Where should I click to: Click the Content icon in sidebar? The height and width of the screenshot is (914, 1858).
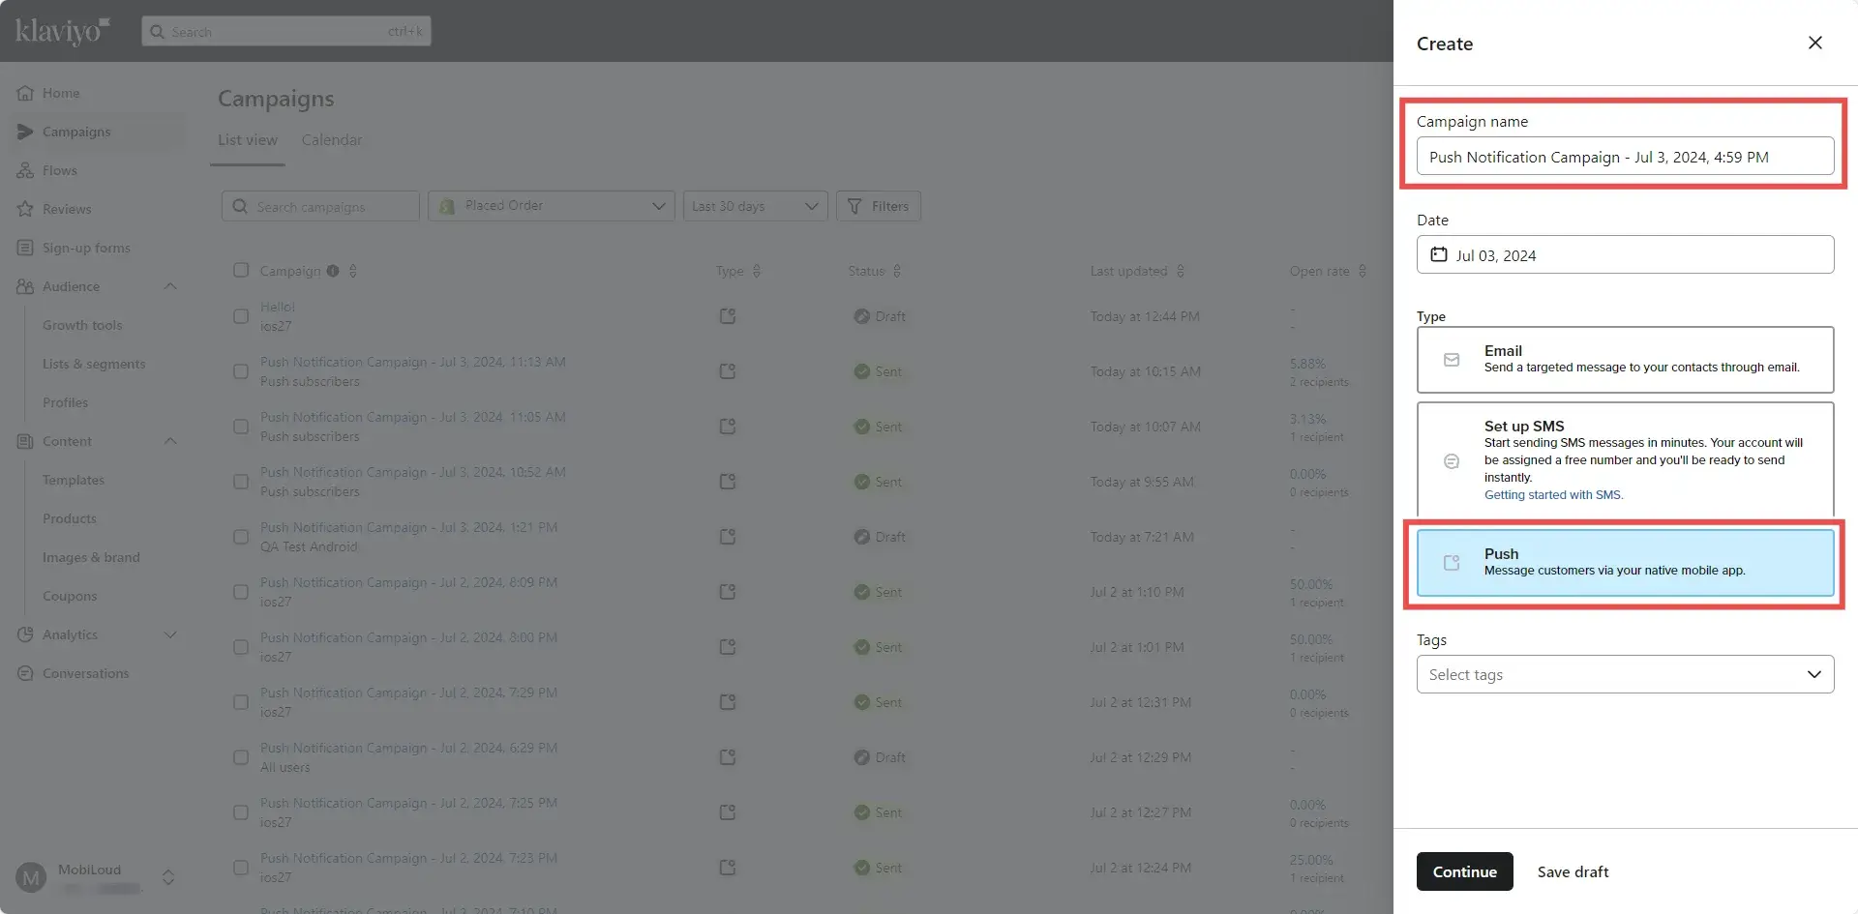25,441
